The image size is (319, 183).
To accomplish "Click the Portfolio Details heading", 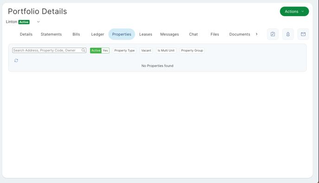I will 38,12.
